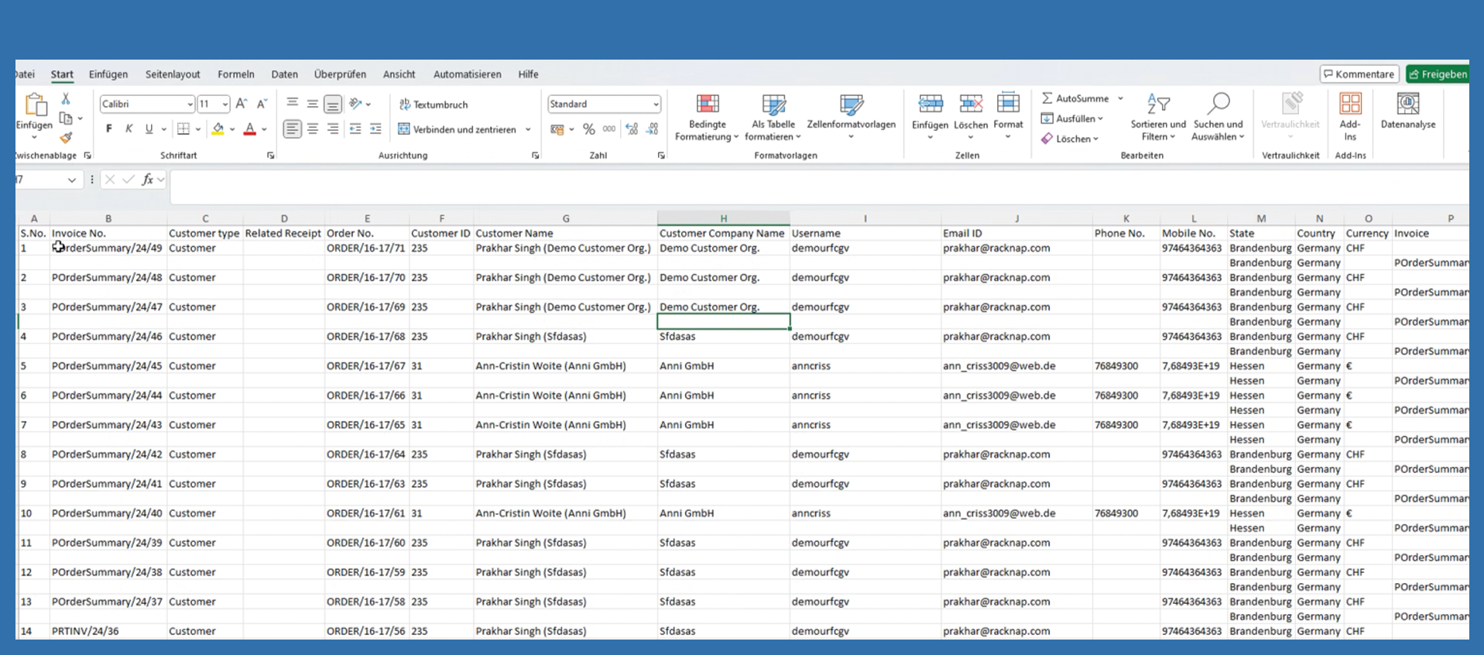Click the format painter brush icon

coord(66,138)
